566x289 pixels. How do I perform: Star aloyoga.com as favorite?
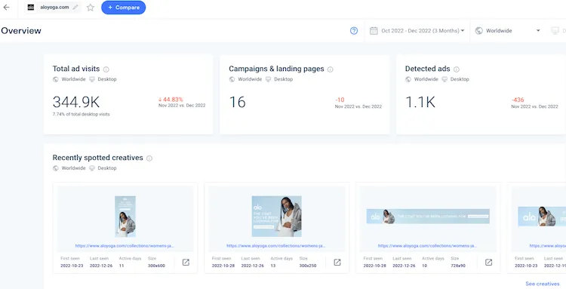coord(91,8)
